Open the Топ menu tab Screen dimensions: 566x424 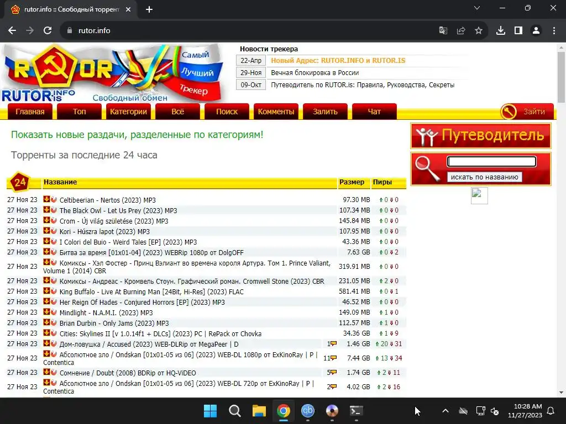tap(80, 112)
